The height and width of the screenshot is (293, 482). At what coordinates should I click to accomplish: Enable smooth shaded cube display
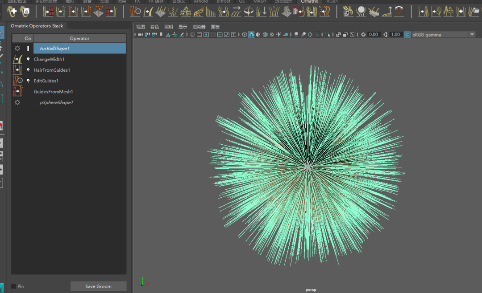(251, 35)
